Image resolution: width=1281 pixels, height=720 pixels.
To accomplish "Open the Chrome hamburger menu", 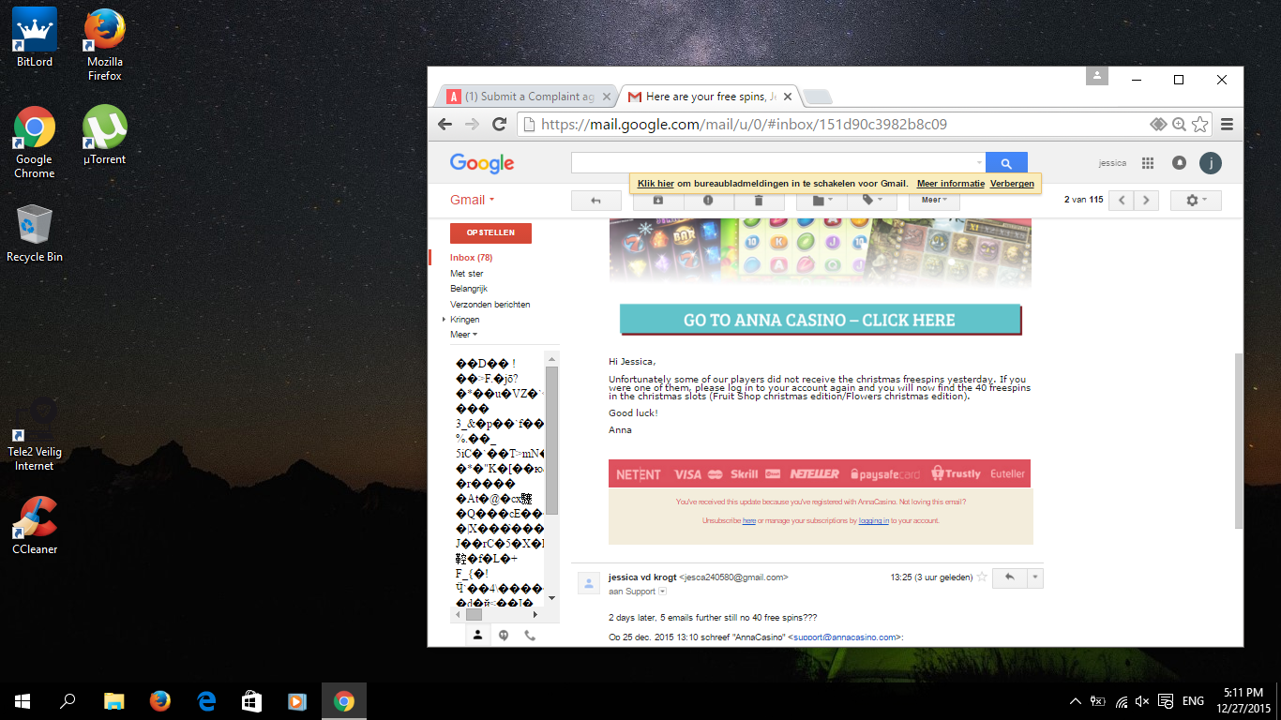I will click(1227, 124).
